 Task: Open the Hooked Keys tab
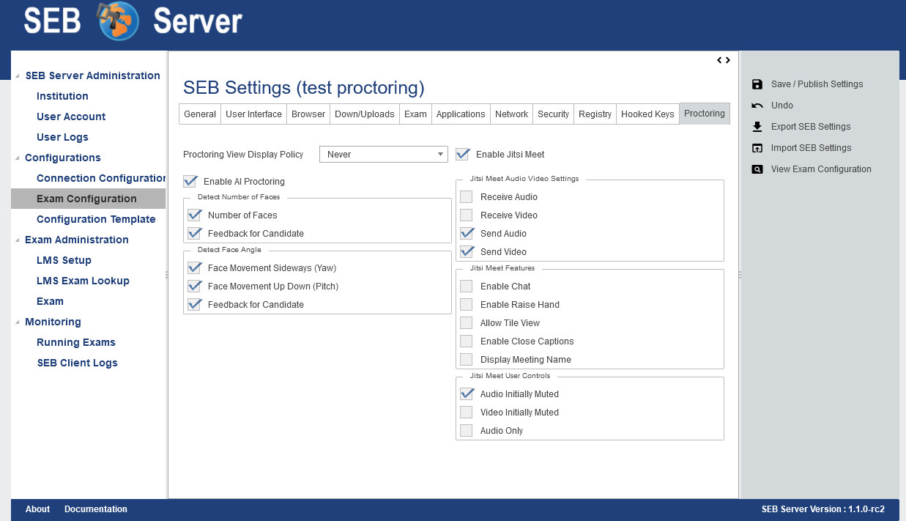[x=647, y=114]
